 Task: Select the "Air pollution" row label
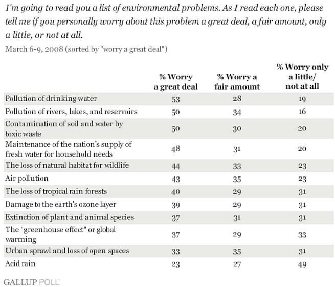pyautogui.click(x=26, y=179)
